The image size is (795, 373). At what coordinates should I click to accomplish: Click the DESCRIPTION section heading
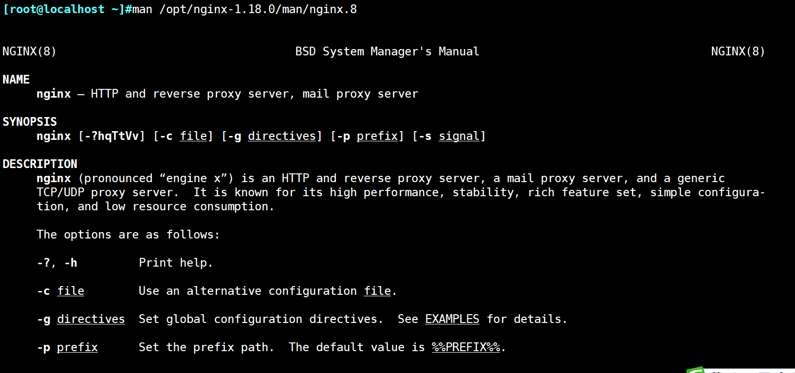(40, 164)
